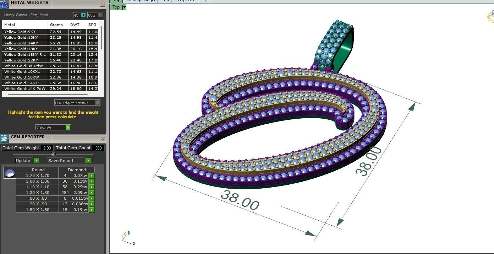Close the Gem Reporter panel
The height and width of the screenshot is (254, 494).
pos(102,139)
